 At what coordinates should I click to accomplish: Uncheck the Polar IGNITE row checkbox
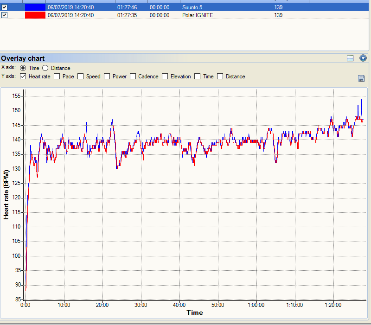[4, 15]
